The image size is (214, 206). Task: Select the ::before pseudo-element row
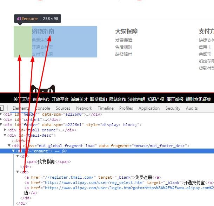pyautogui.click(x=21, y=140)
